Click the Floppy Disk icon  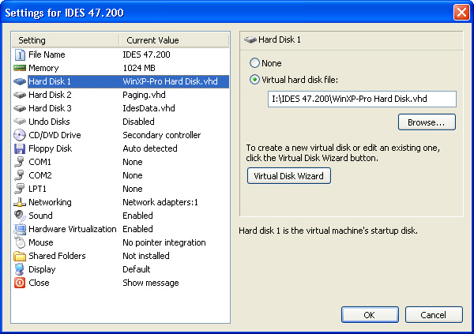pos(20,148)
